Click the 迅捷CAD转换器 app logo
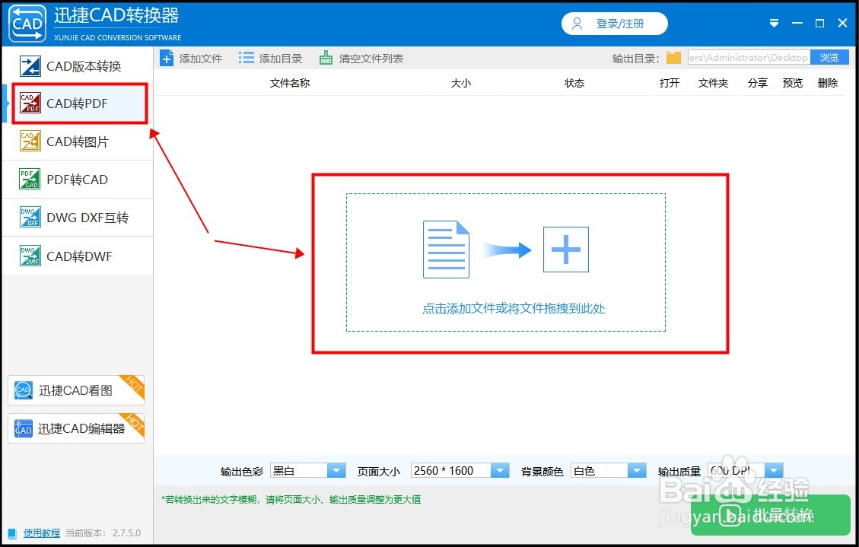The width and height of the screenshot is (859, 547). click(27, 23)
